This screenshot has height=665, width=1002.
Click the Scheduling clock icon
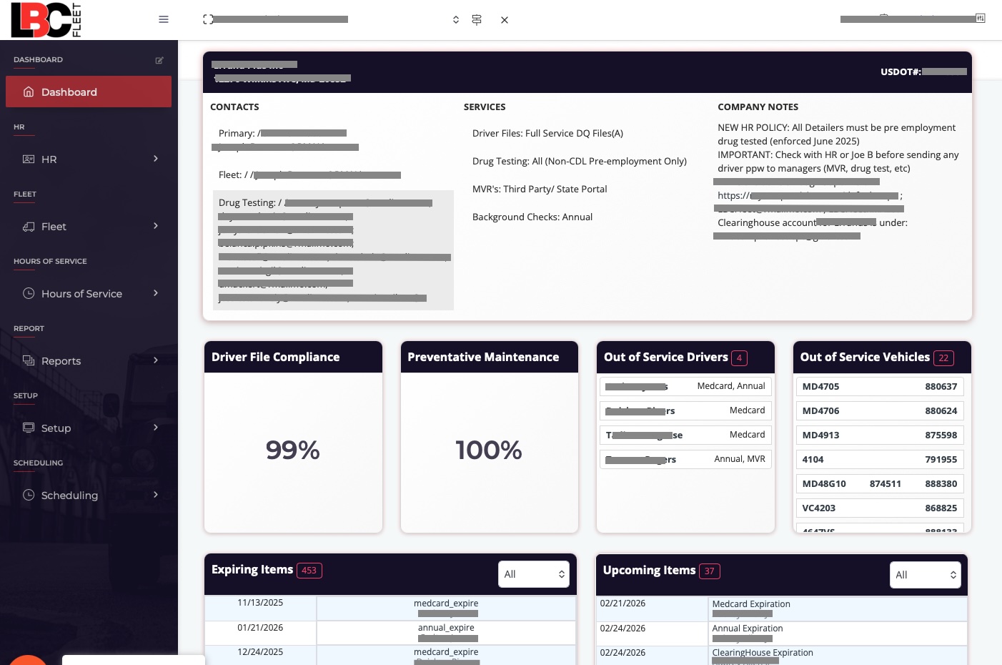(29, 495)
